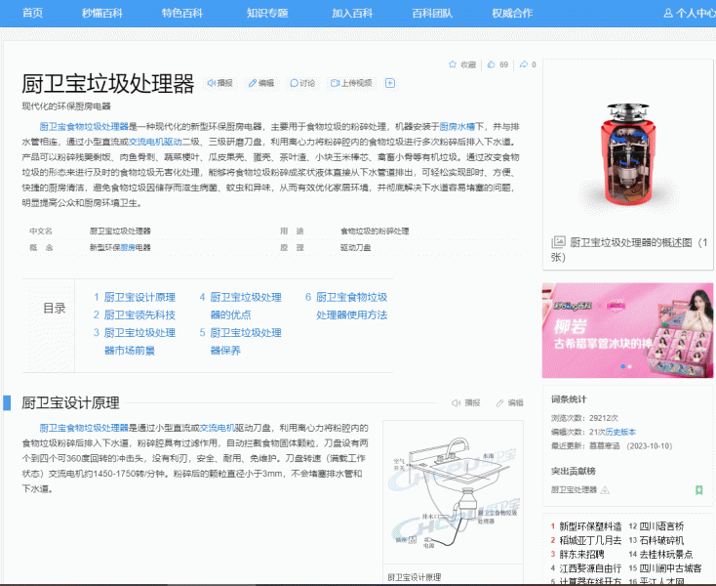Jump to 厨卫宝设计原理 in the table of contents
The image size is (716, 586).
pyautogui.click(x=139, y=297)
